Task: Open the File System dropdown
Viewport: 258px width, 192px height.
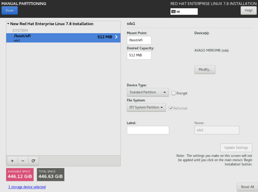Action: pos(146,108)
